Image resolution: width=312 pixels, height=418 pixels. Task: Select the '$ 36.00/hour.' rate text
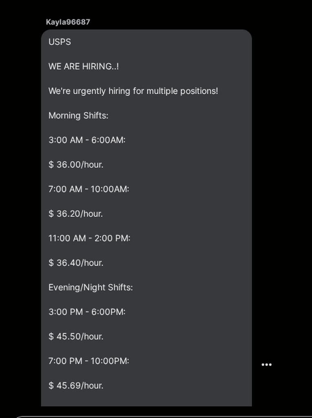coord(76,165)
